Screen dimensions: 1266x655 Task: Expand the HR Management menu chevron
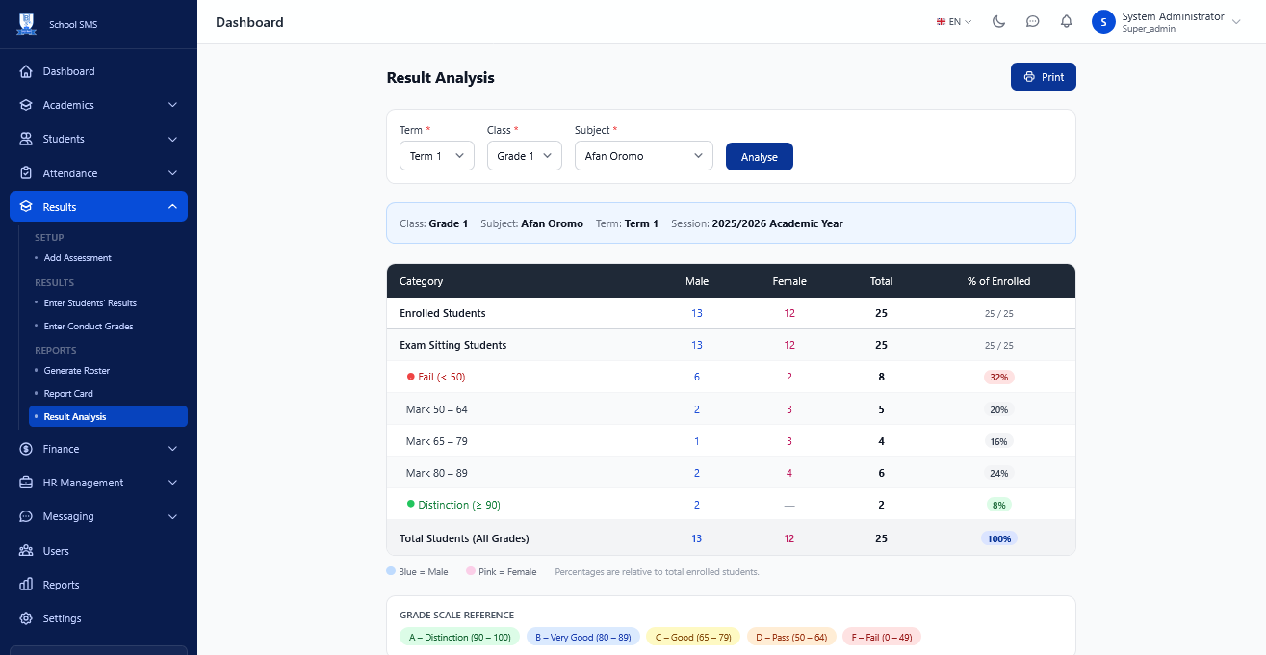coord(172,483)
